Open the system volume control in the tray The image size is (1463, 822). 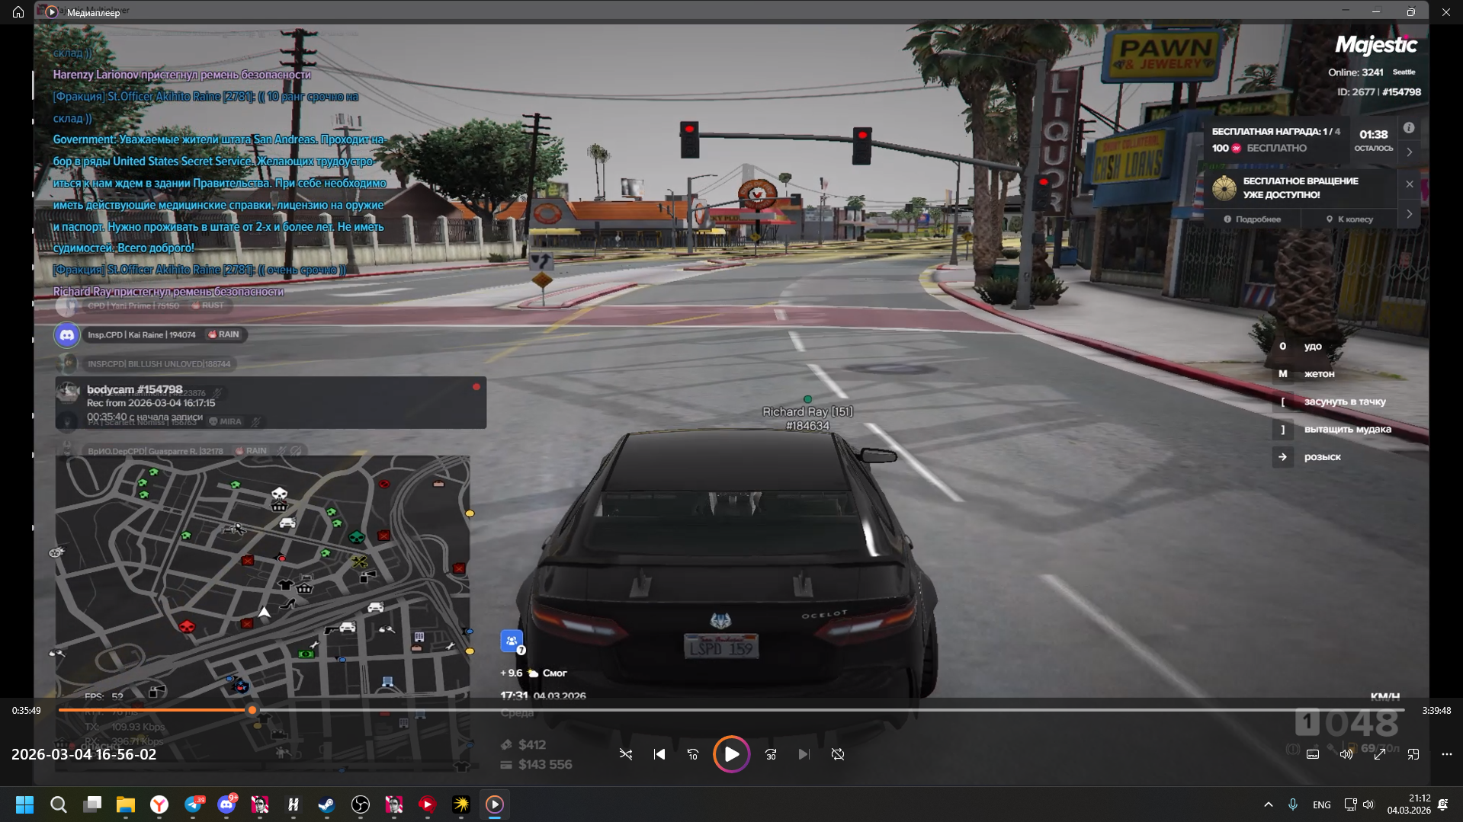click(x=1368, y=804)
